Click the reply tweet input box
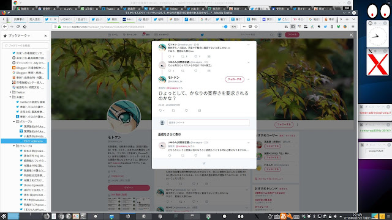 coord(208,122)
